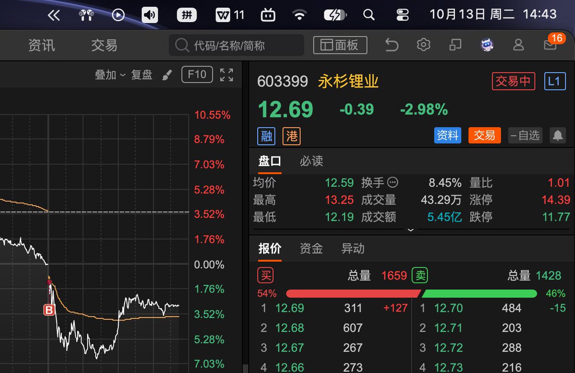Viewport: 575px width, 373px height.
Task: Click the 代码/名称/简称 search field
Action: [237, 45]
